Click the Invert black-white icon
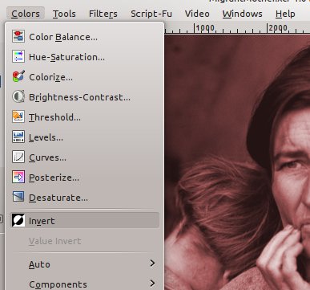This screenshot has height=290, width=310. pyautogui.click(x=18, y=220)
